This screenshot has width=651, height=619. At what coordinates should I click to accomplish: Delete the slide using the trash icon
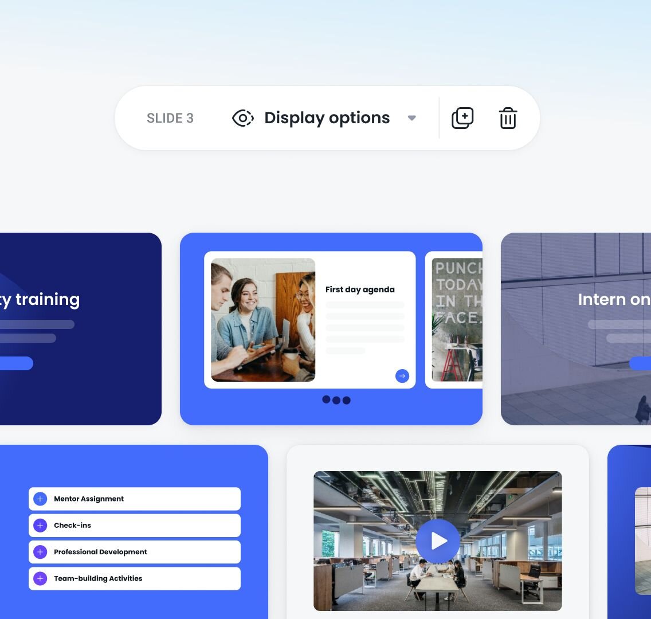(x=508, y=118)
